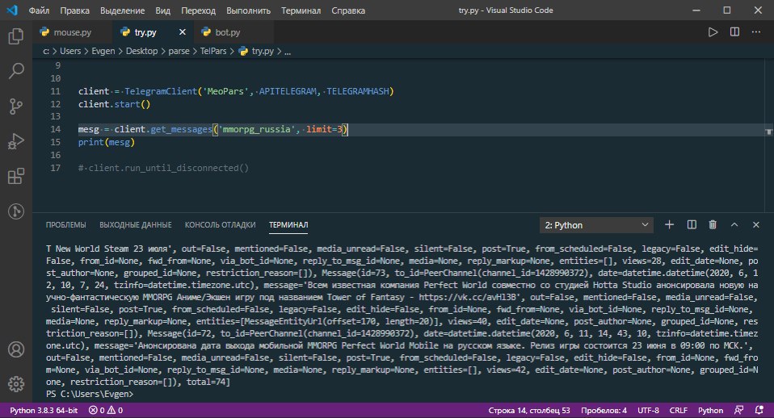Switch to the КОНСОЛЬ ОТЛАДКИ panel tab

coord(220,225)
